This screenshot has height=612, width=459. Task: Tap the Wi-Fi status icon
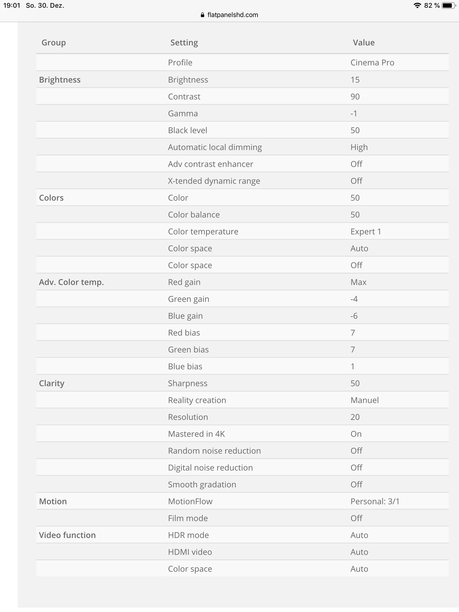[417, 5]
